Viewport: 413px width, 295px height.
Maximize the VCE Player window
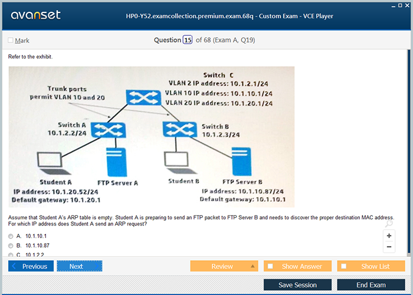click(x=399, y=5)
